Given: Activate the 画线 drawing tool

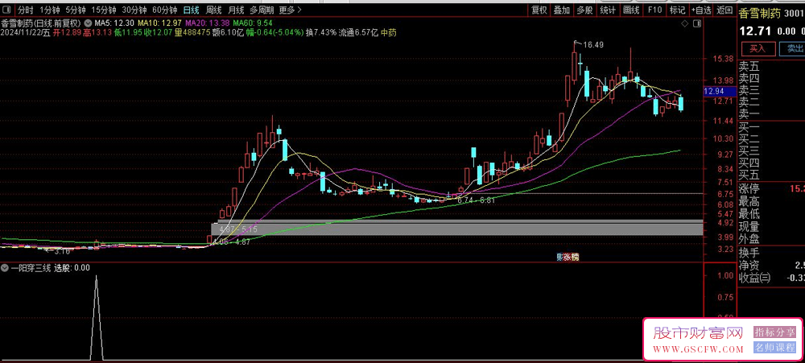Looking at the screenshot, I should (x=631, y=10).
